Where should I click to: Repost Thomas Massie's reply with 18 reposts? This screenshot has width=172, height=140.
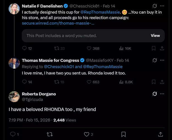(x=57, y=82)
